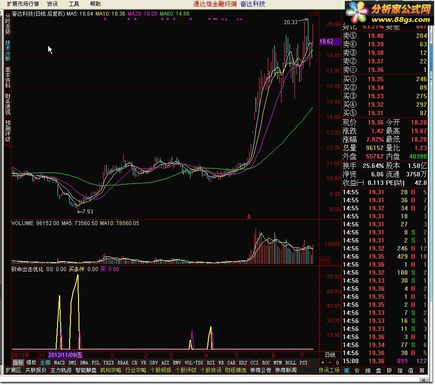Open the 扩展区 extension area tab
Viewport: 435px width, 385px height.
click(13, 370)
